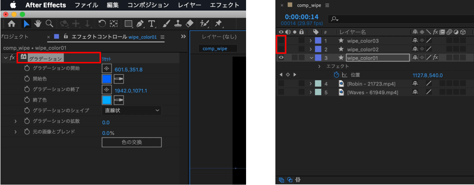Open the 編集 menu
This screenshot has width=474, height=185.
(x=113, y=5)
